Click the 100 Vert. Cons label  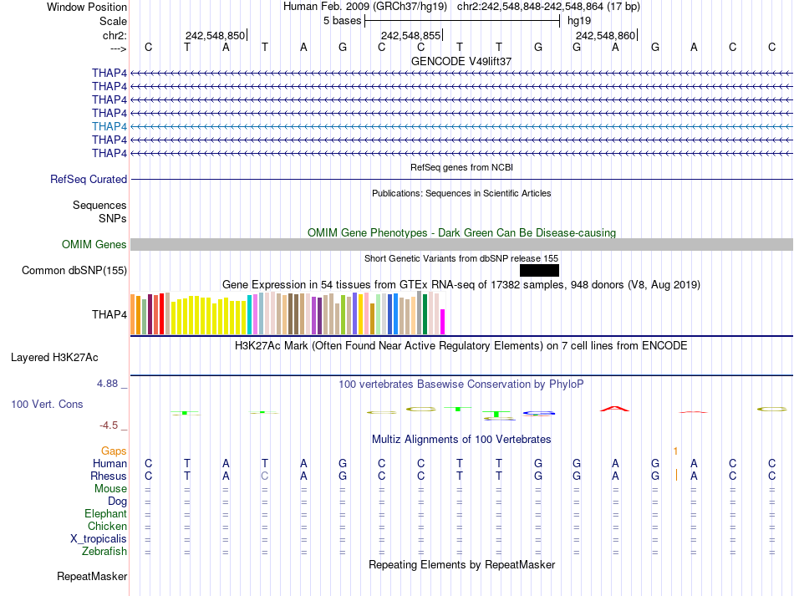[x=47, y=404]
